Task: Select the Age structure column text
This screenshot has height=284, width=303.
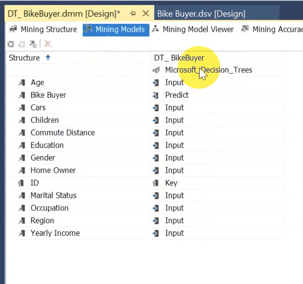Action: click(38, 83)
